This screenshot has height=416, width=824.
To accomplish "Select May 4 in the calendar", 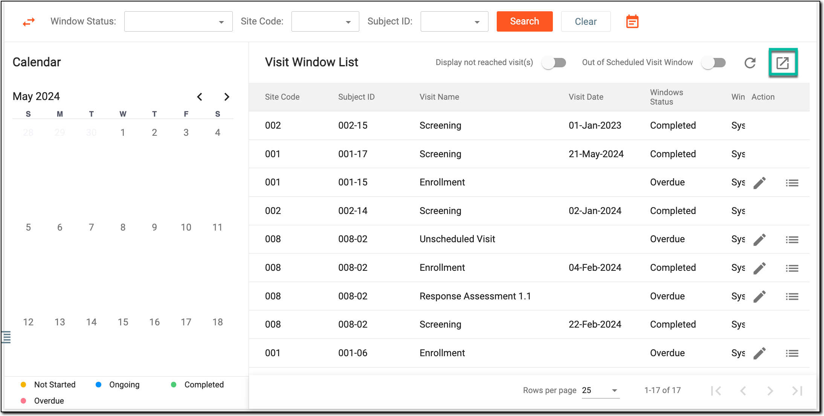I will (218, 132).
